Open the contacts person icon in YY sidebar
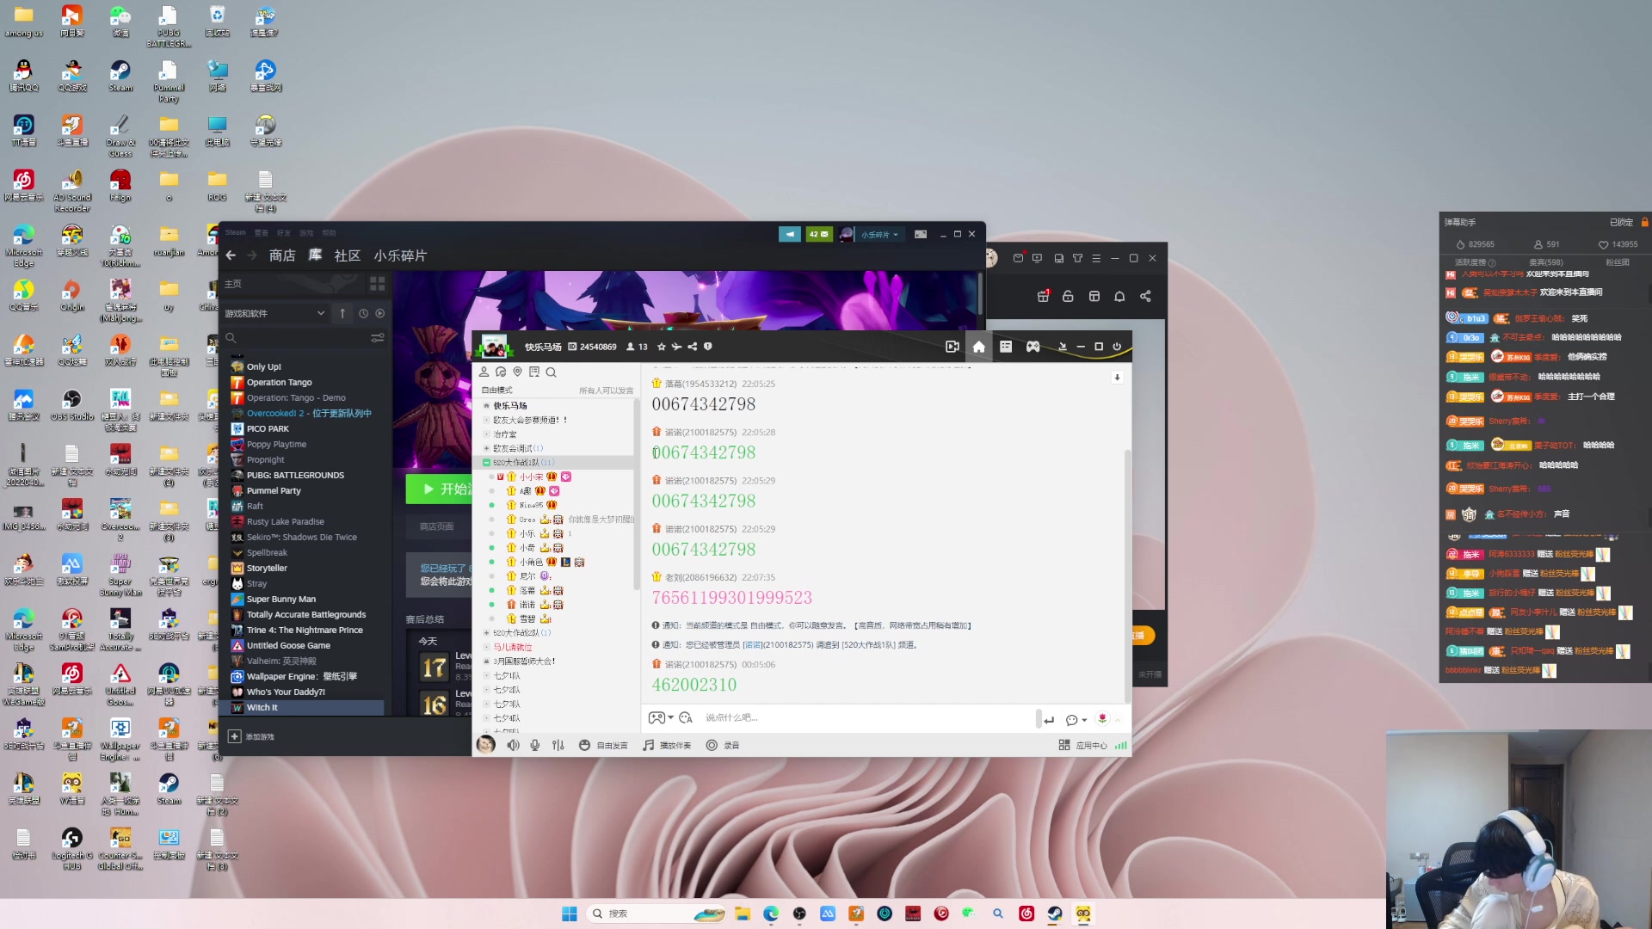Viewport: 1652px width, 929px height. [x=484, y=372]
